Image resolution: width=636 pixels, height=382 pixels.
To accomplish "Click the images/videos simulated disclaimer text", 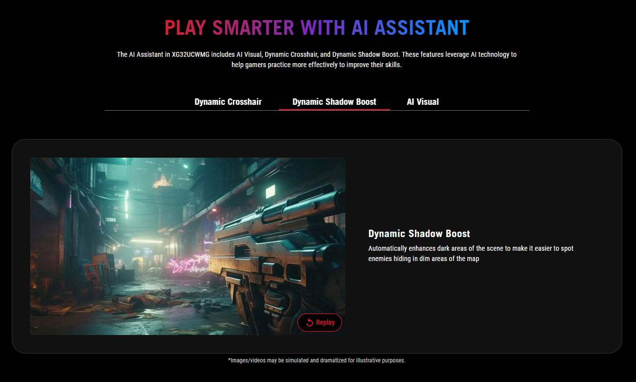I will (x=317, y=360).
